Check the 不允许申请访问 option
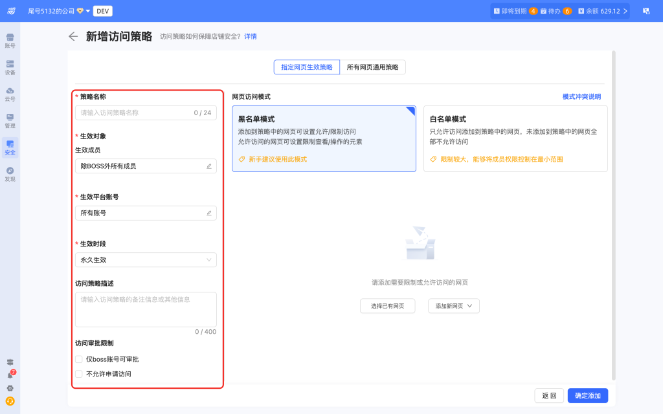663x414 pixels. coord(79,374)
